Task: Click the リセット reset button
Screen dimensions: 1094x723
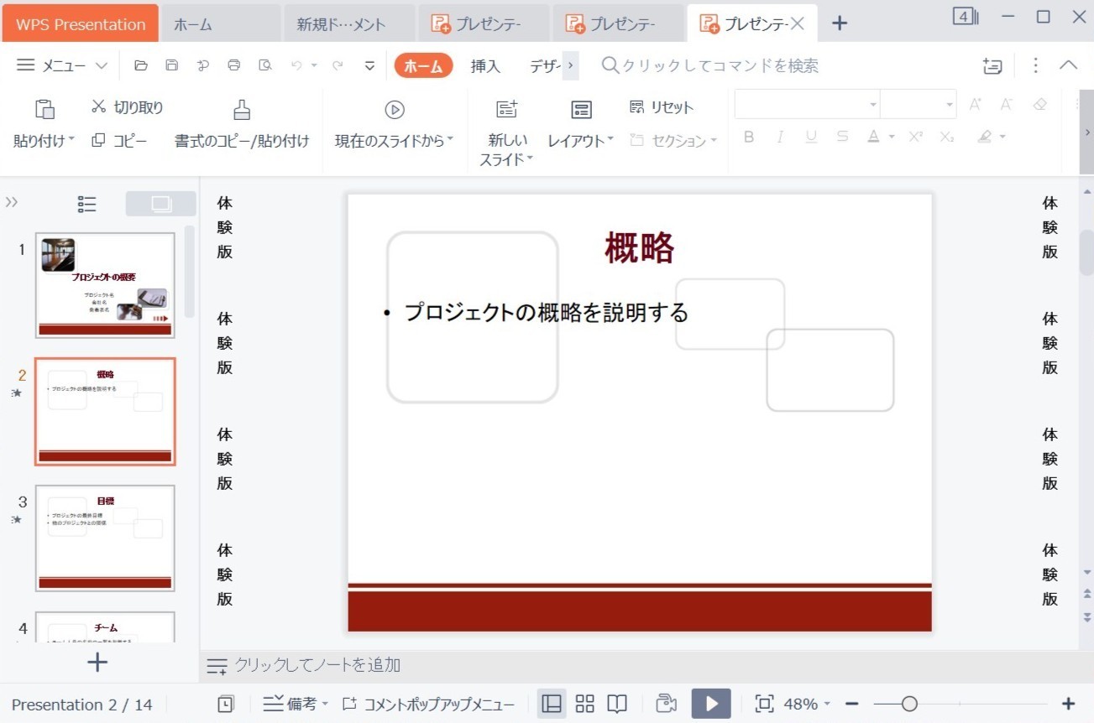Action: click(x=662, y=107)
